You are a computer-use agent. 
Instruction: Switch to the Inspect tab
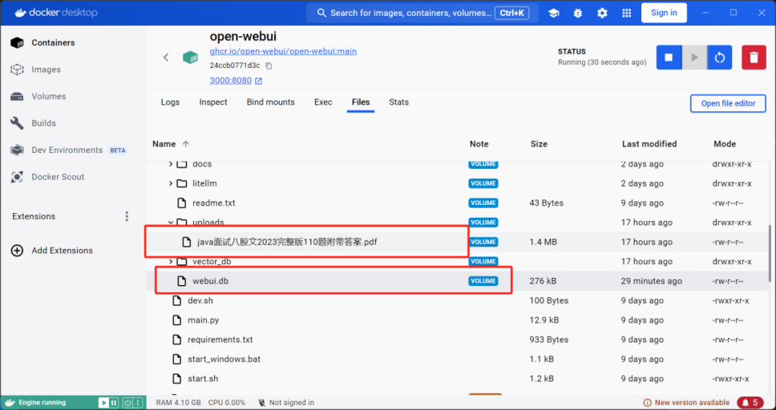tap(213, 102)
